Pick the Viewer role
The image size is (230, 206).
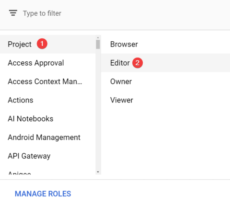click(x=165, y=100)
